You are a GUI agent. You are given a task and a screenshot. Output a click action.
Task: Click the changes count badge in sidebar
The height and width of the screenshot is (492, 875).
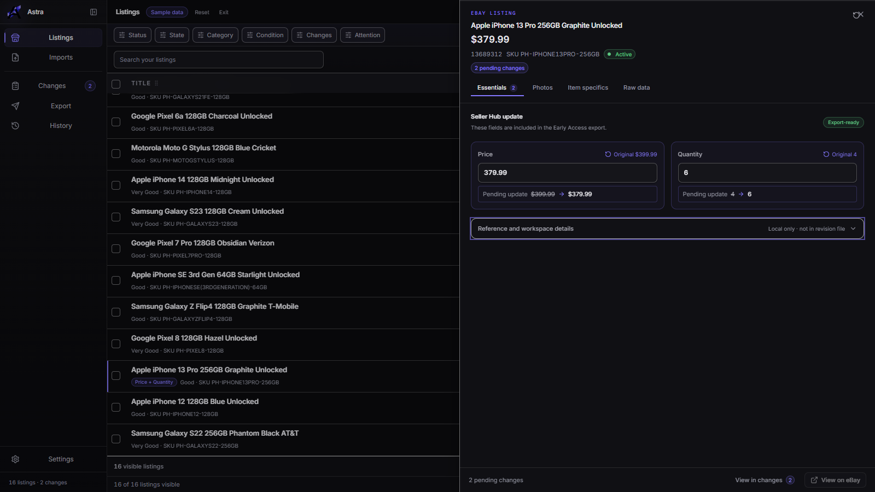pyautogui.click(x=90, y=86)
